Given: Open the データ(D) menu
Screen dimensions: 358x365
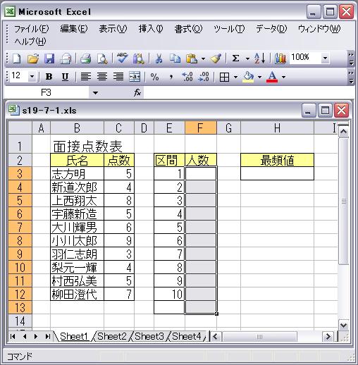Looking at the screenshot, I should [271, 29].
